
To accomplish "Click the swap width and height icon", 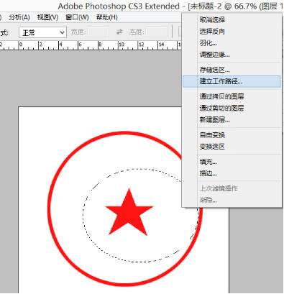I will coord(119,32).
